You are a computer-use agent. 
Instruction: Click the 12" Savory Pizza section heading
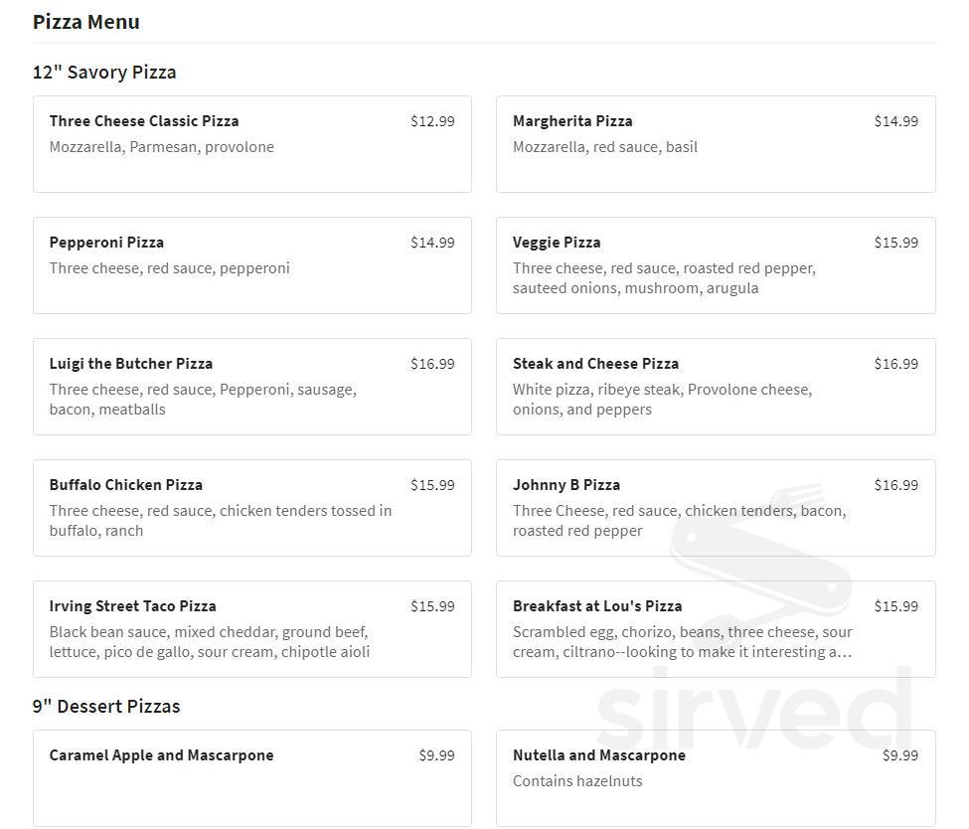click(104, 73)
